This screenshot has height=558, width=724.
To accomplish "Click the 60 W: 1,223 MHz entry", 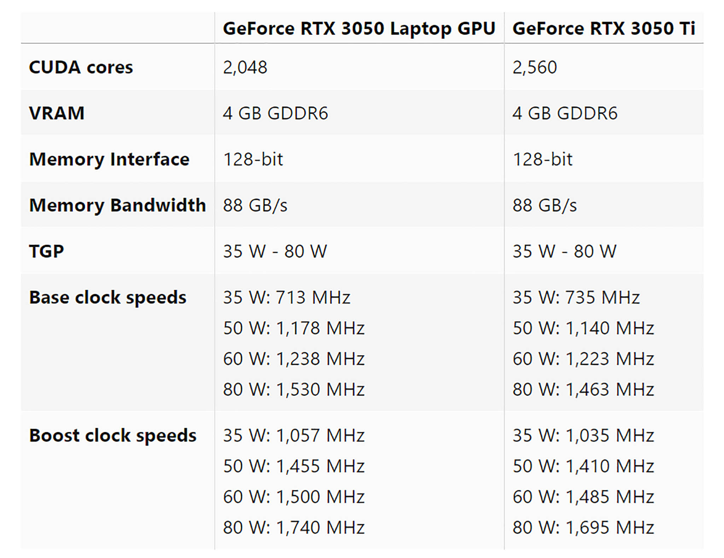I will pos(583,359).
